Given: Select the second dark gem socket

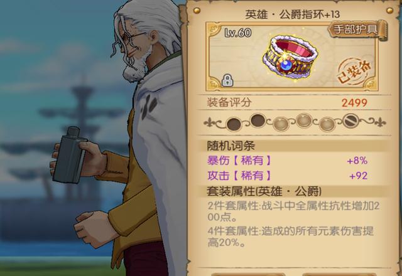Looking at the screenshot, I should (x=258, y=120).
